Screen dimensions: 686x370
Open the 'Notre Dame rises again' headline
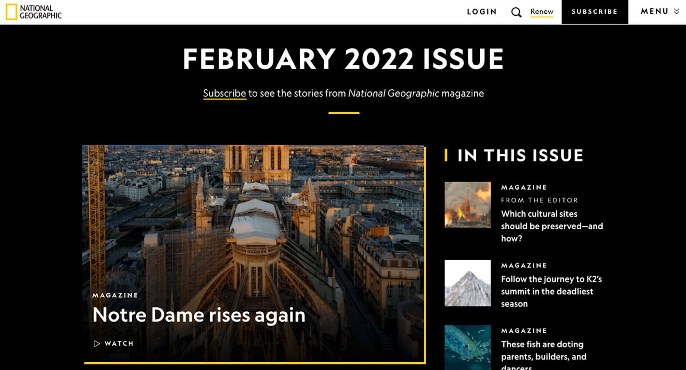(x=199, y=315)
